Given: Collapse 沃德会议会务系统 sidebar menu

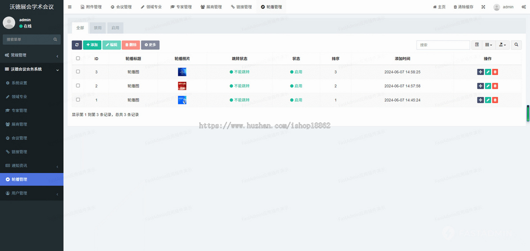Looking at the screenshot, I should pyautogui.click(x=32, y=69).
